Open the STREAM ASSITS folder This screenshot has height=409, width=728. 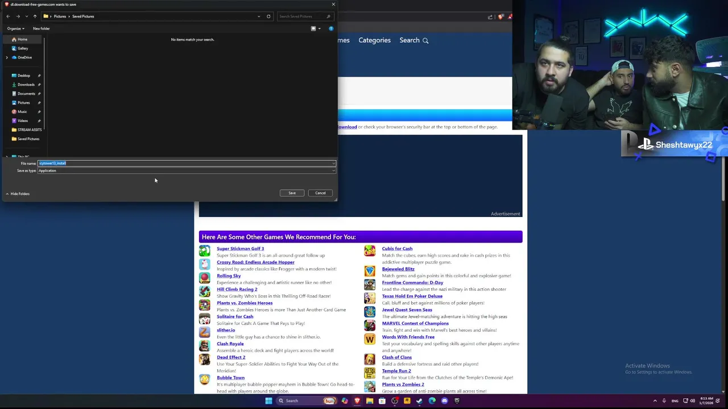[x=29, y=130]
